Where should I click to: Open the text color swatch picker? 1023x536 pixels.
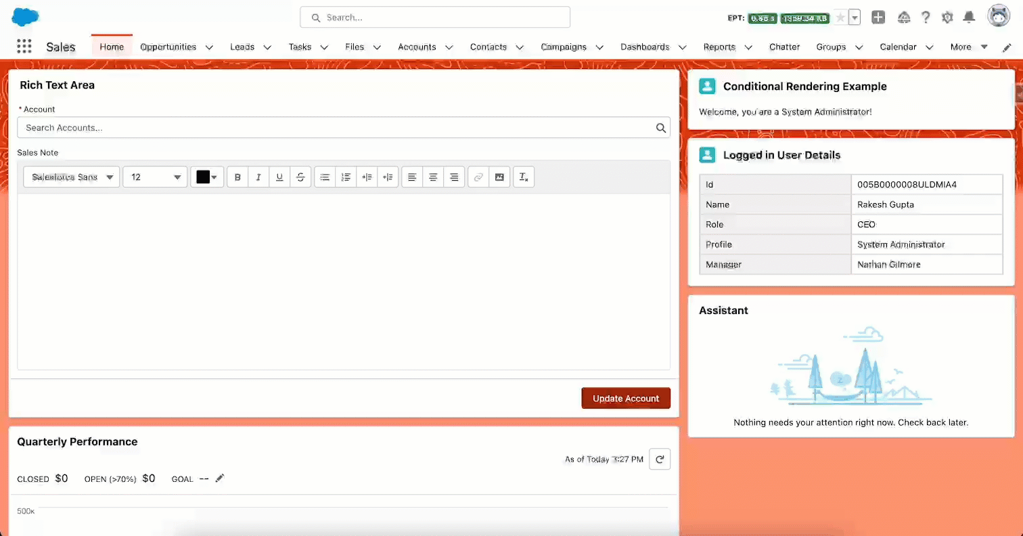pyautogui.click(x=206, y=177)
